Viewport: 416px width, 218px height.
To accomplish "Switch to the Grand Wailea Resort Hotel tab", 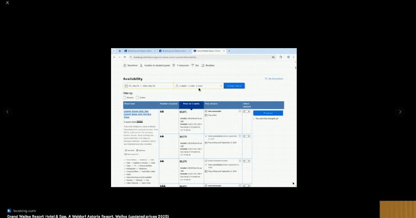I will [x=209, y=51].
